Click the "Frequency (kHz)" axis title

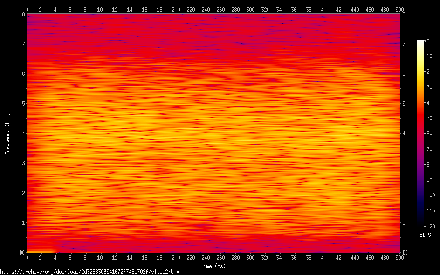point(7,134)
